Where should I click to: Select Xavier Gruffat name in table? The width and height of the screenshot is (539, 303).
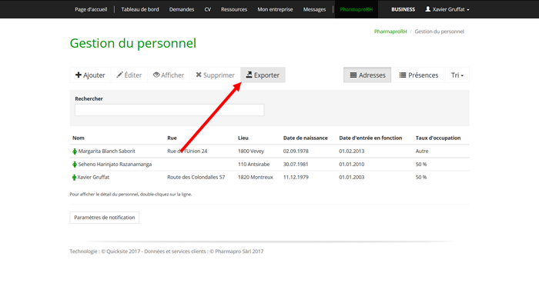[93, 177]
